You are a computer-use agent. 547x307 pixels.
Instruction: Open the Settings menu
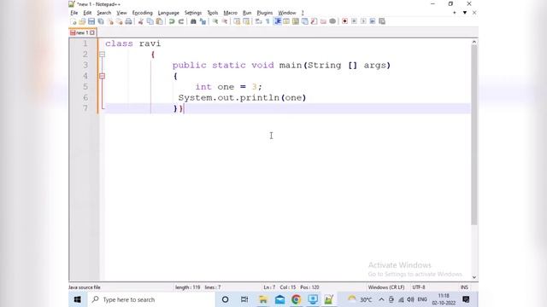[193, 13]
